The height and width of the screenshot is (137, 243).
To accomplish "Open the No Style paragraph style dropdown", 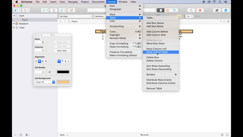I will click(x=76, y=16).
